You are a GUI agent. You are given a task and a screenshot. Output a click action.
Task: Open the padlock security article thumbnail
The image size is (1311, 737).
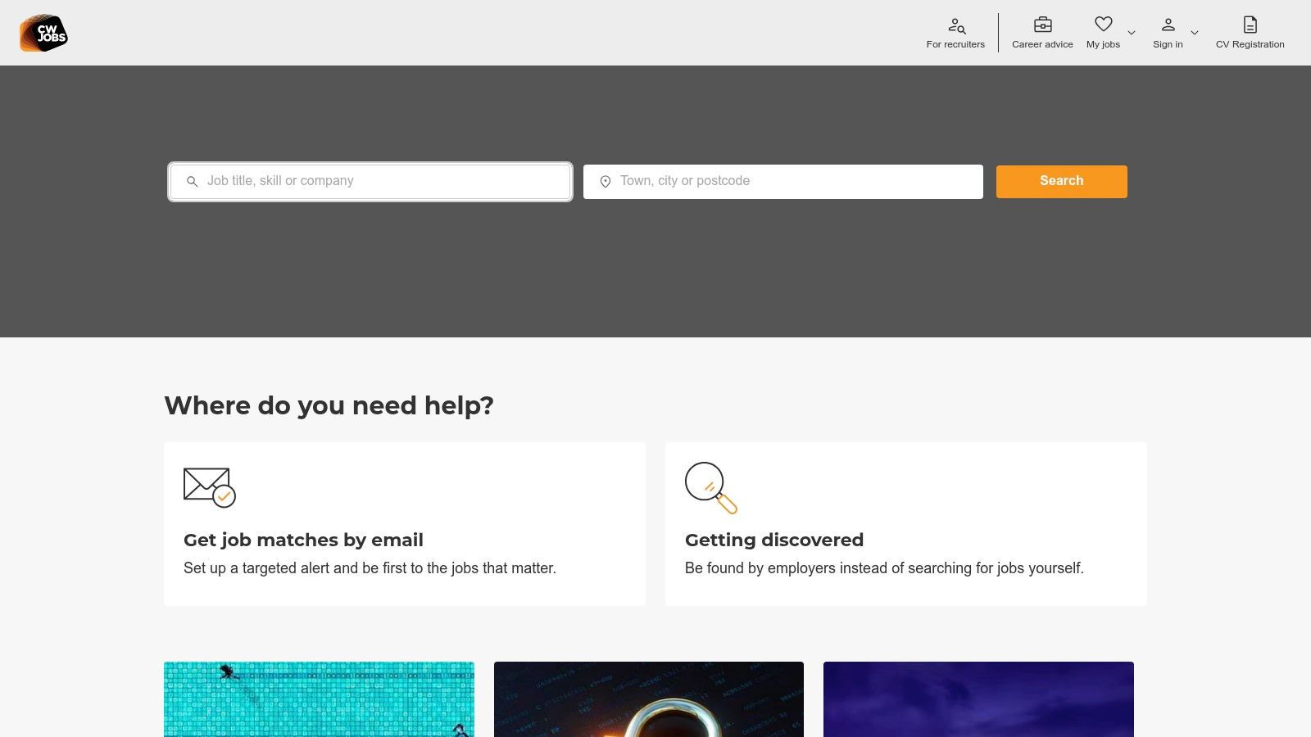coord(648,699)
